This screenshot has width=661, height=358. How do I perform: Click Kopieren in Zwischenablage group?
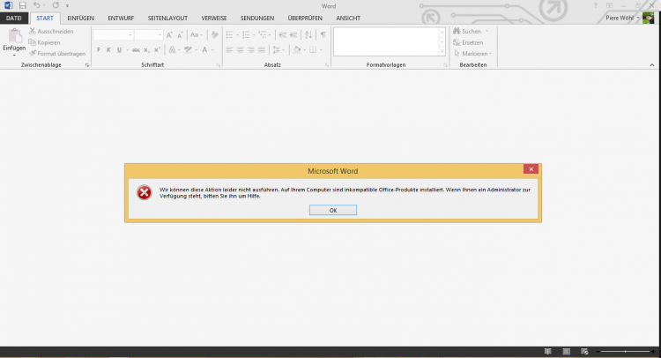44,42
